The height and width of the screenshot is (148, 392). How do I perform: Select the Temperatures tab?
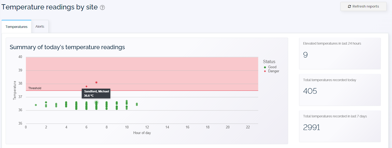[x=16, y=27]
